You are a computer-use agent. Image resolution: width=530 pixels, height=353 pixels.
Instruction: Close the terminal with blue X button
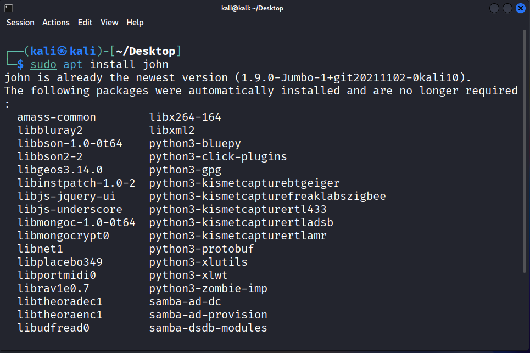pos(520,8)
